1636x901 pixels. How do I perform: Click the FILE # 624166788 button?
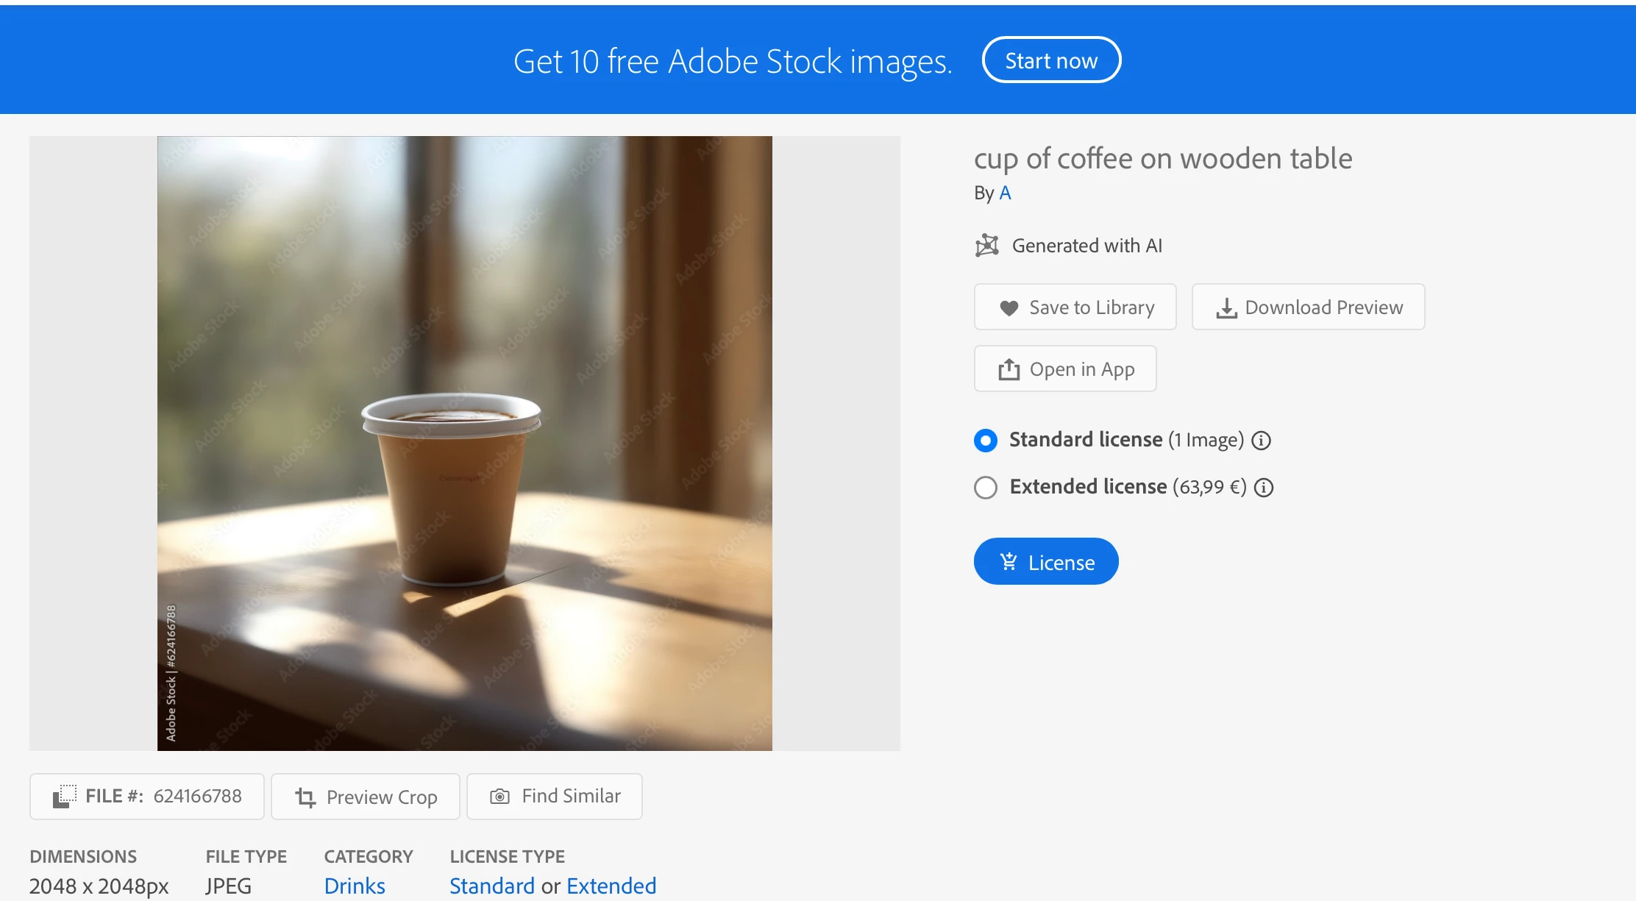pyautogui.click(x=147, y=797)
